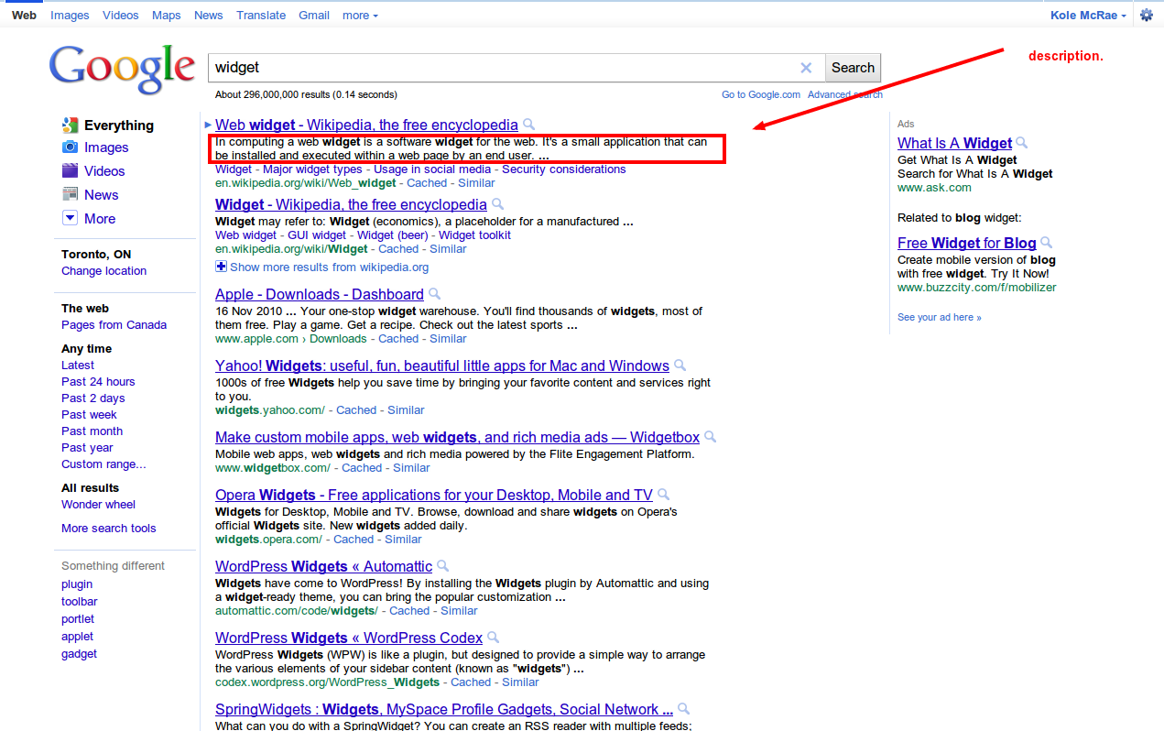Open 'Widget (beer)' sitelink
1164x731 pixels.
393,235
